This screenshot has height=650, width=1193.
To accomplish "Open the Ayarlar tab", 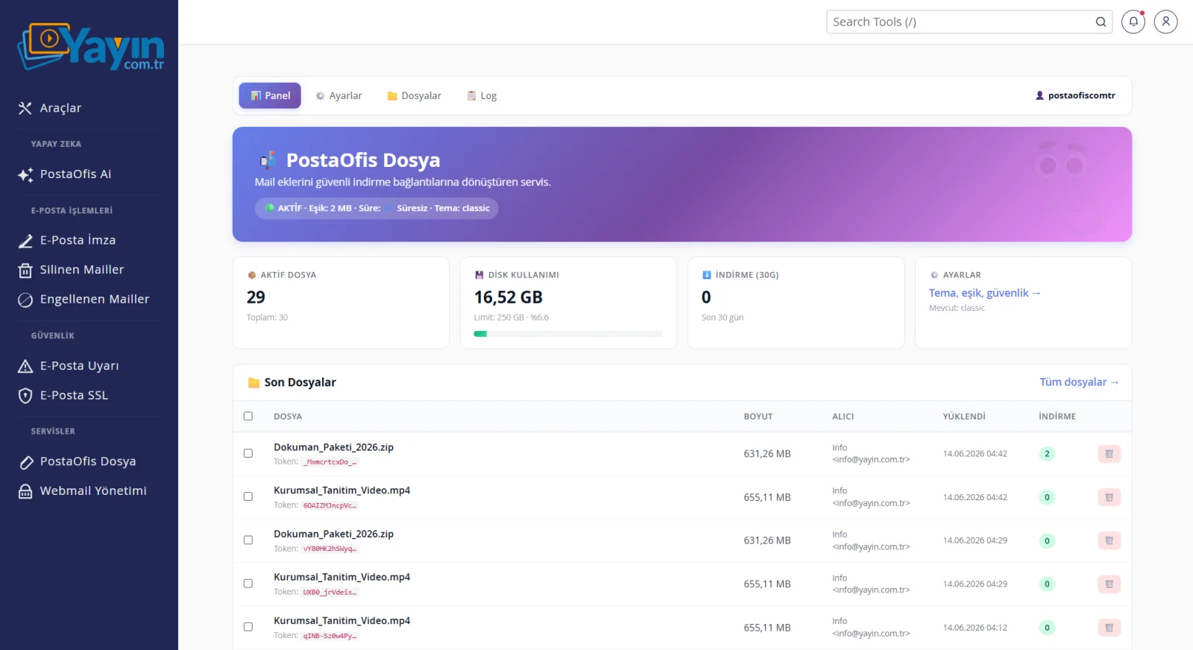I will pyautogui.click(x=339, y=95).
